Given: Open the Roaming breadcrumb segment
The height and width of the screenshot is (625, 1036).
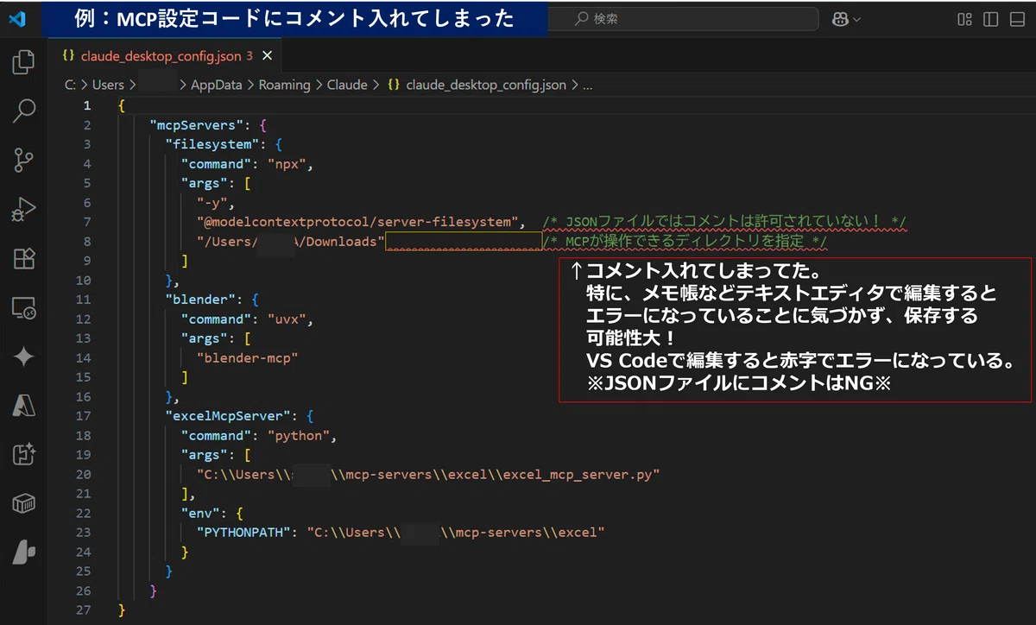Looking at the screenshot, I should tap(284, 85).
